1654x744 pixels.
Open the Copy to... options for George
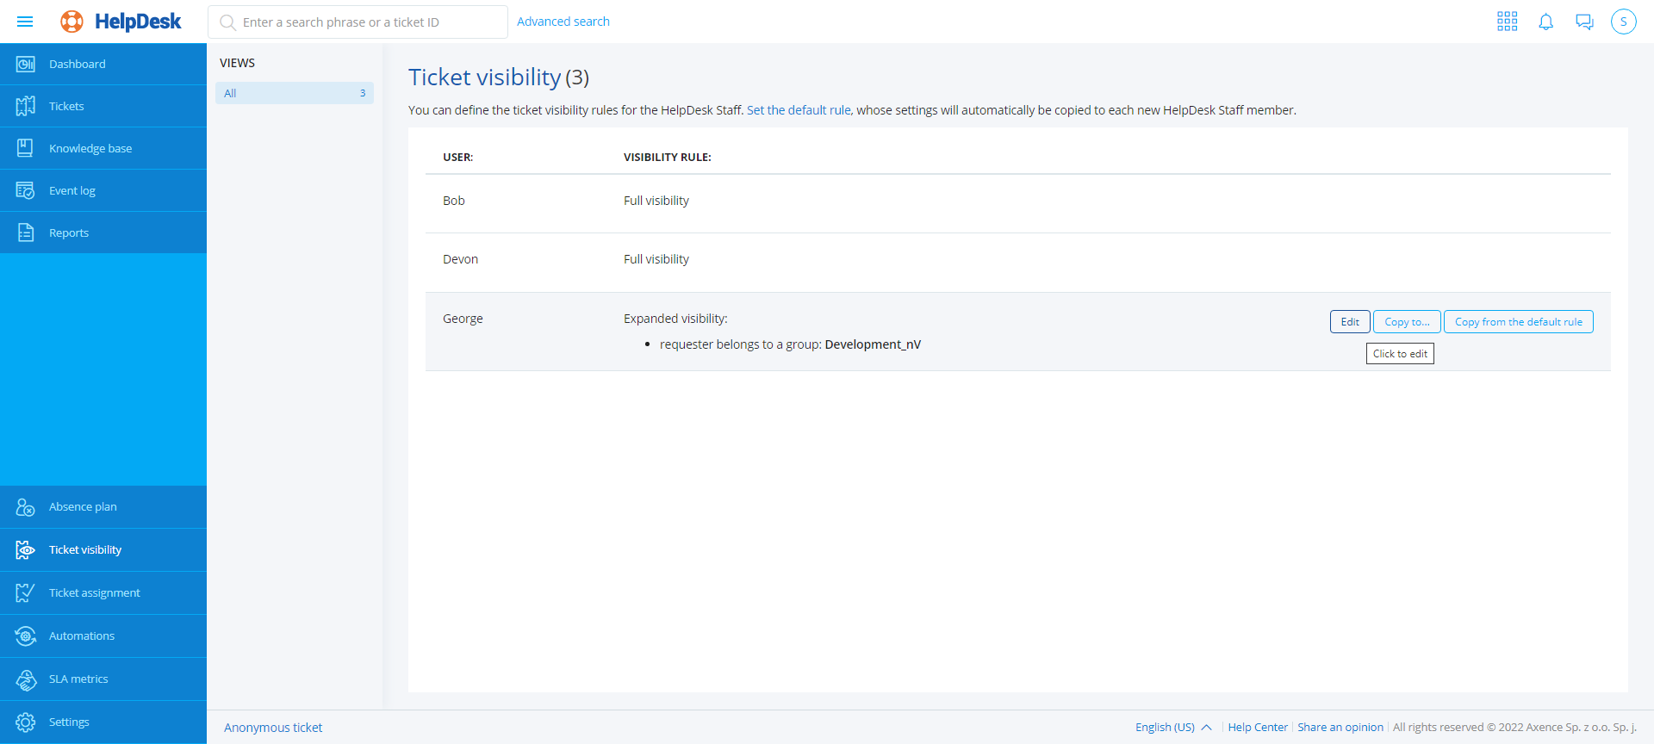point(1406,322)
